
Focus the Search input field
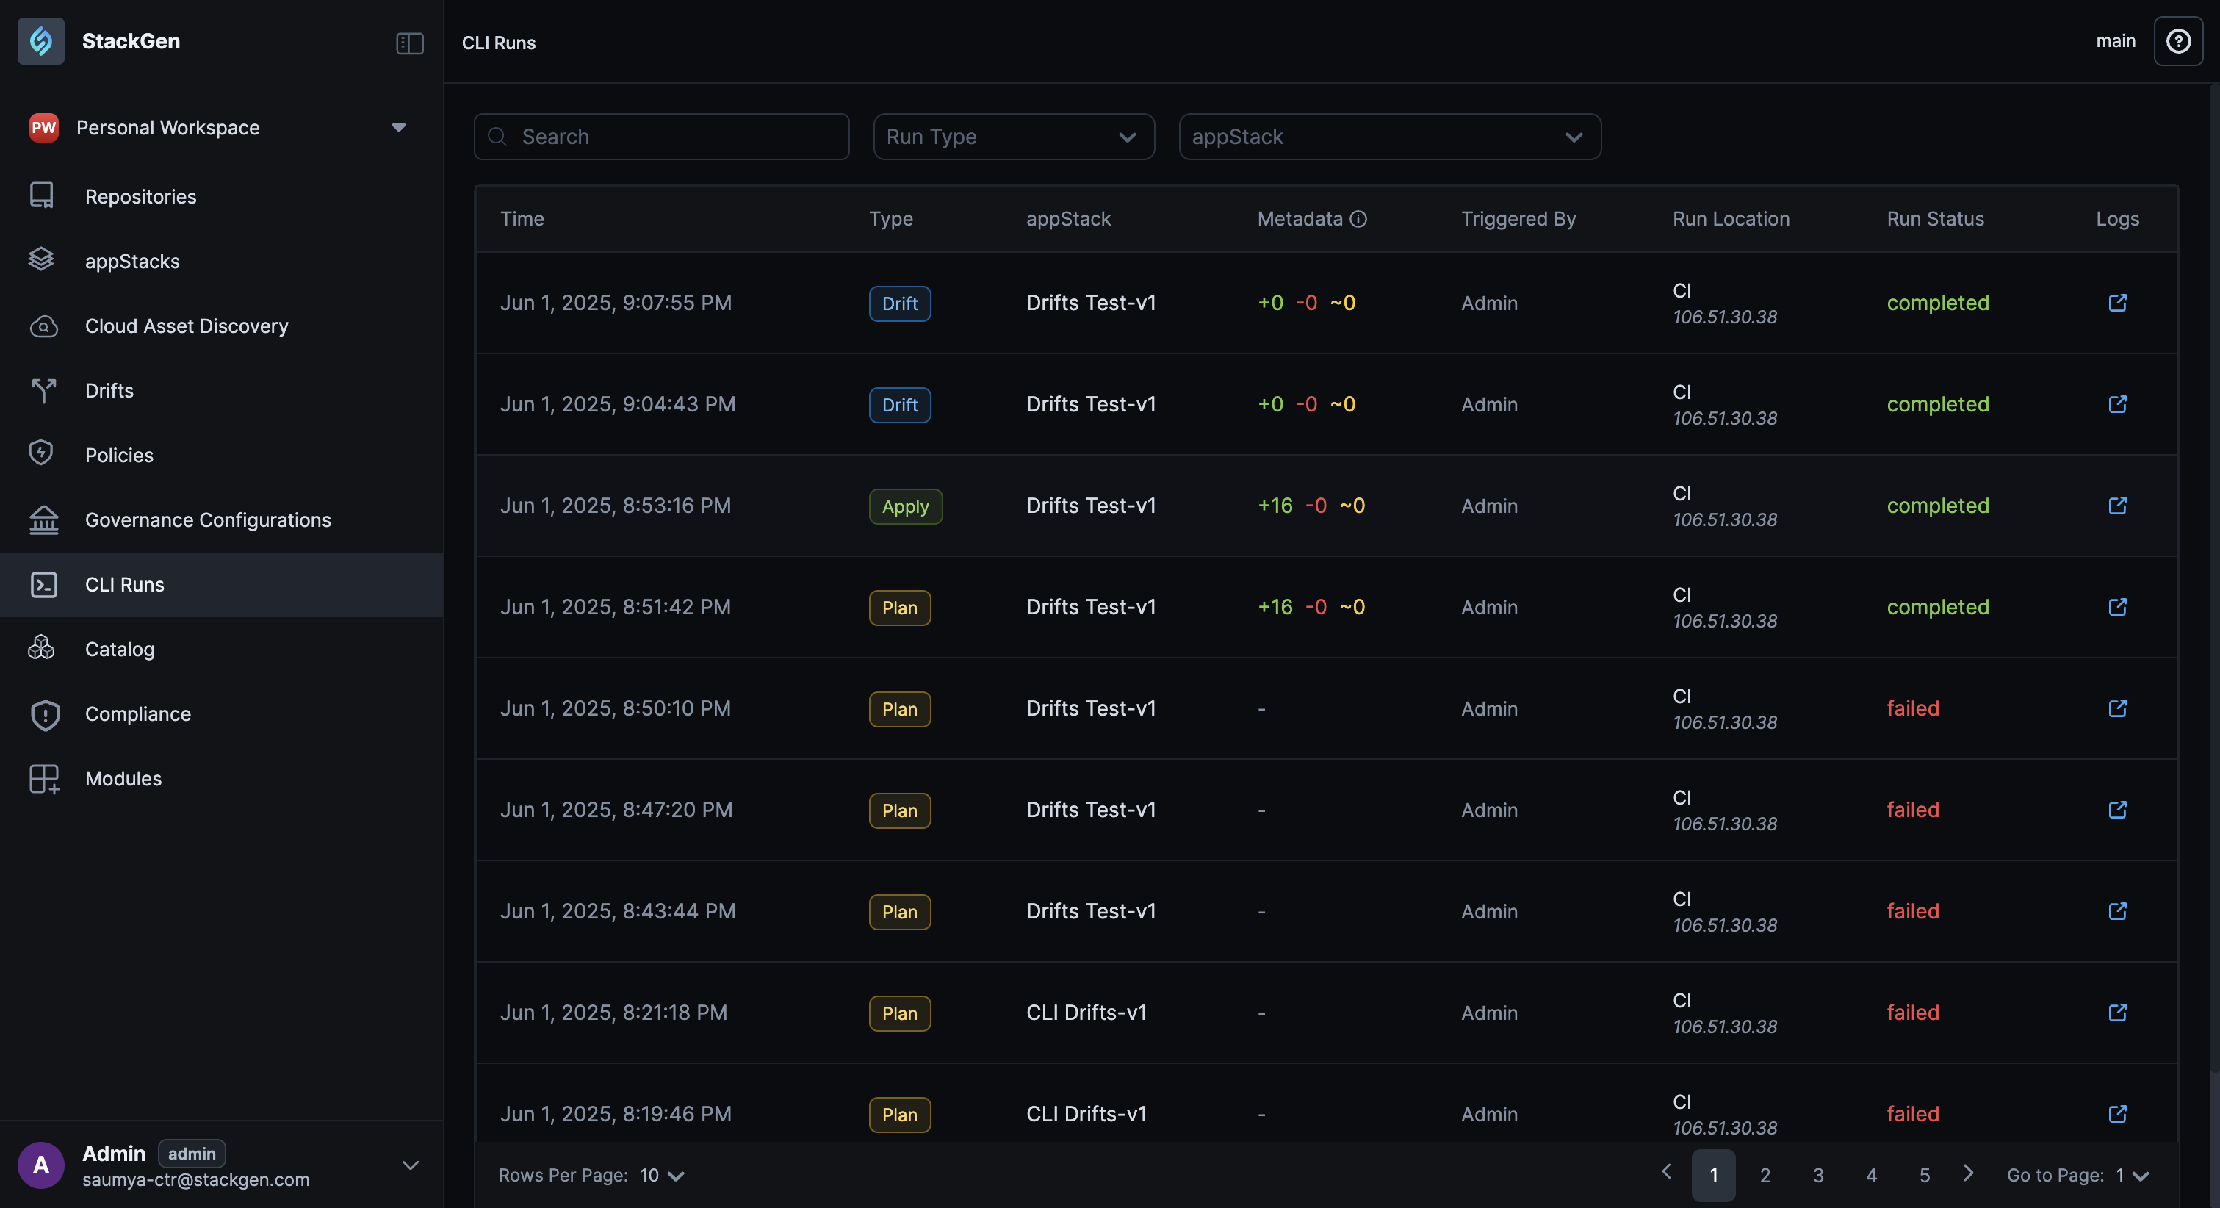tap(661, 137)
